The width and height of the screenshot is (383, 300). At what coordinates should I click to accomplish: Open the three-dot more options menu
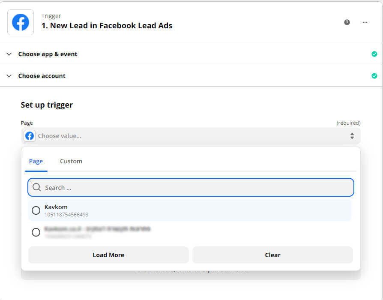[x=365, y=22]
